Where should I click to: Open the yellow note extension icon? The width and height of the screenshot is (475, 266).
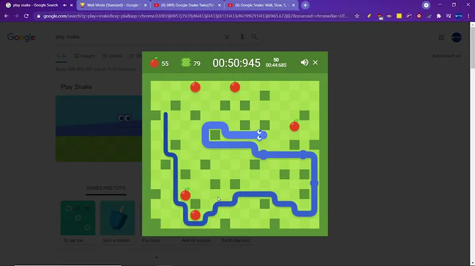click(x=399, y=16)
